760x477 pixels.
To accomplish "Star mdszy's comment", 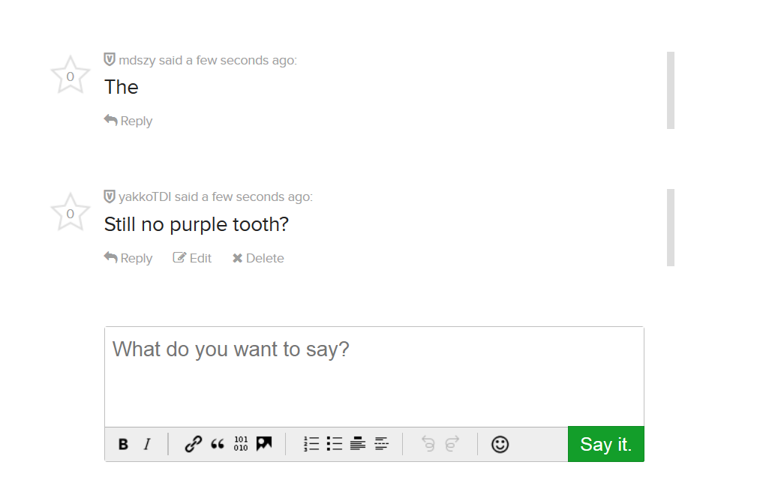I will tap(70, 74).
